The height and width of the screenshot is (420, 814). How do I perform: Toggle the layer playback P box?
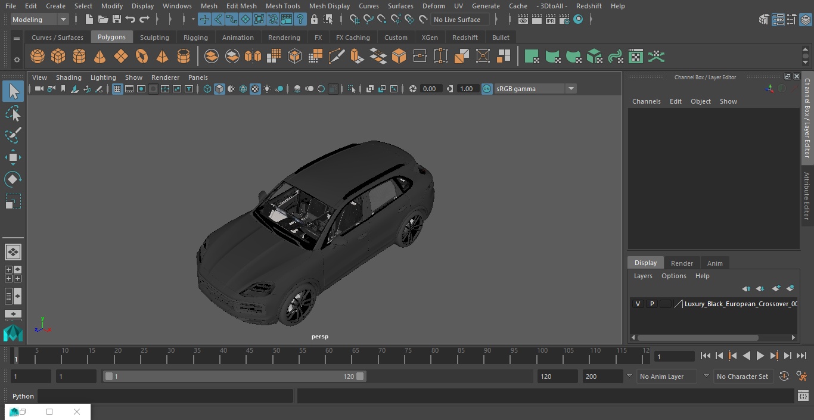[651, 304]
